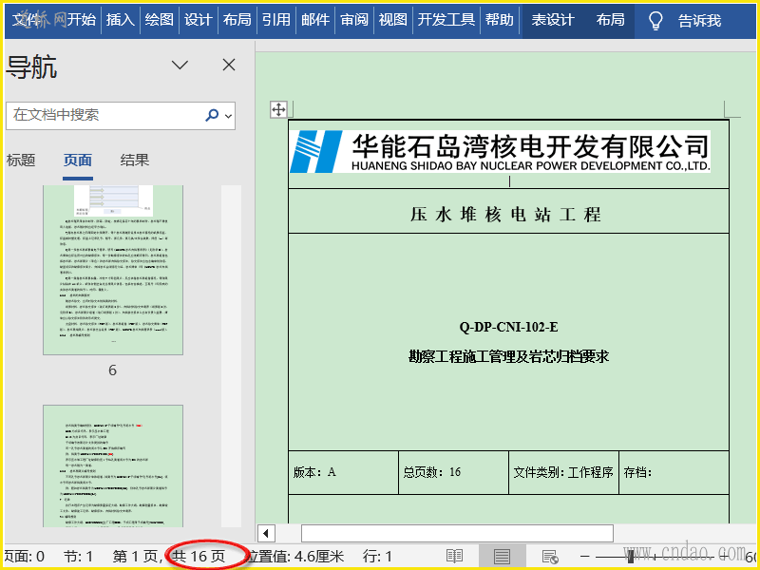Viewport: 760px width, 570px height.
Task: Expand the search options dropdown arrow
Action: 228,116
